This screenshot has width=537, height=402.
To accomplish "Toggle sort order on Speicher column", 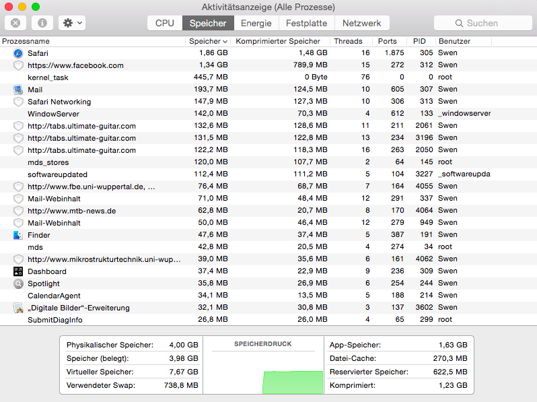I will (x=208, y=41).
